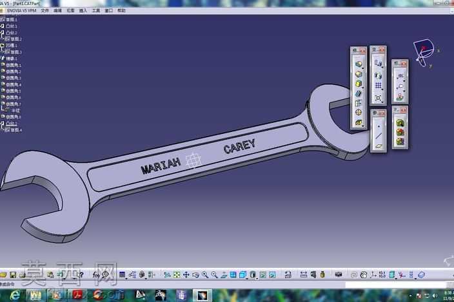The height and width of the screenshot is (302, 454).
Task: Click the Mean Dimensions 10.1/10.0 icon
Action: (x=382, y=274)
